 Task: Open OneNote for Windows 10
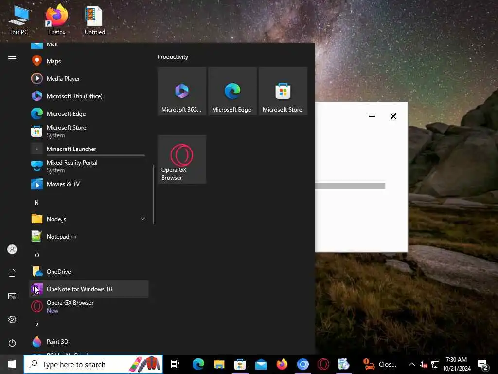click(x=89, y=289)
